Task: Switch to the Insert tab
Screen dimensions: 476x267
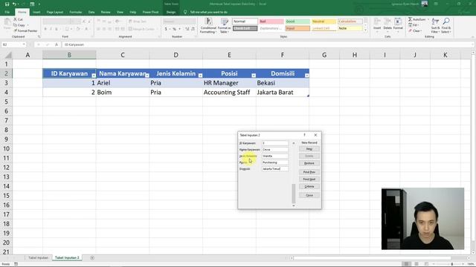Action: (36, 12)
